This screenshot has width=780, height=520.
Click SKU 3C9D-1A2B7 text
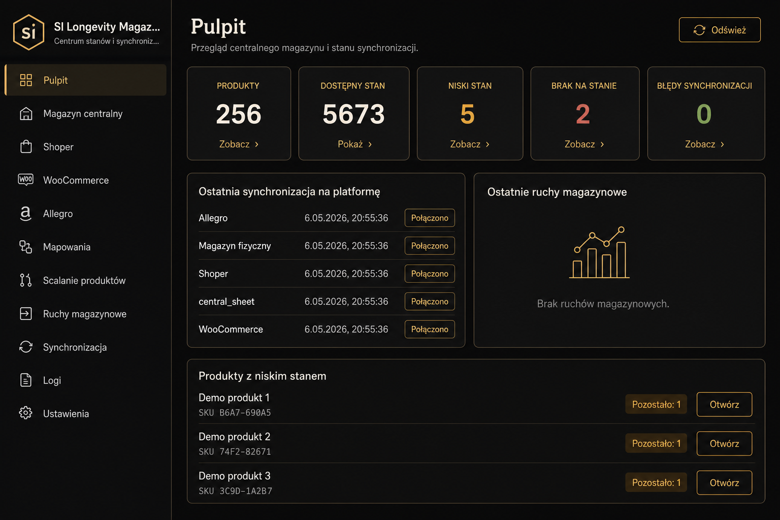pyautogui.click(x=235, y=491)
